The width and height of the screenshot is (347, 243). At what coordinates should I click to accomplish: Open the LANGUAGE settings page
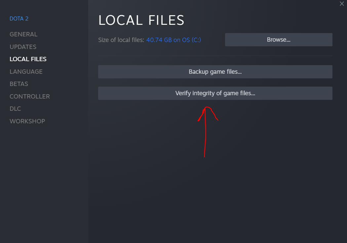click(26, 71)
